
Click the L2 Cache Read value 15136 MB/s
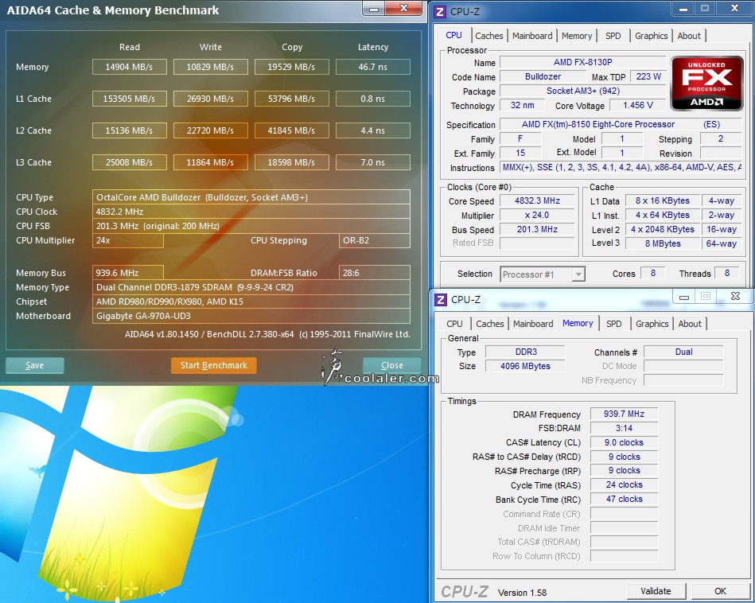click(130, 130)
